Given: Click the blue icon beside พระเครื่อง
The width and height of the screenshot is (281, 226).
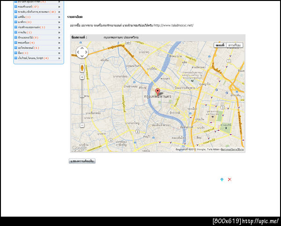Looking at the screenshot, I should (16, 43).
